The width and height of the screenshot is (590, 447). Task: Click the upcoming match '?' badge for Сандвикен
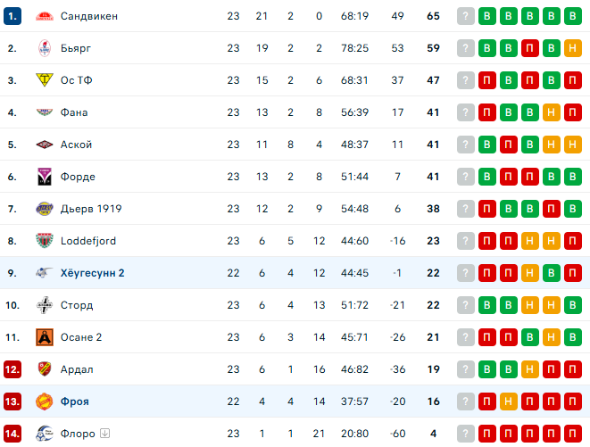[x=465, y=16]
